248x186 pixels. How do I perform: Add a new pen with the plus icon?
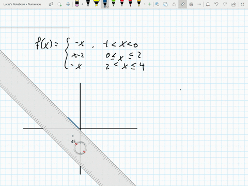coord(149,4)
